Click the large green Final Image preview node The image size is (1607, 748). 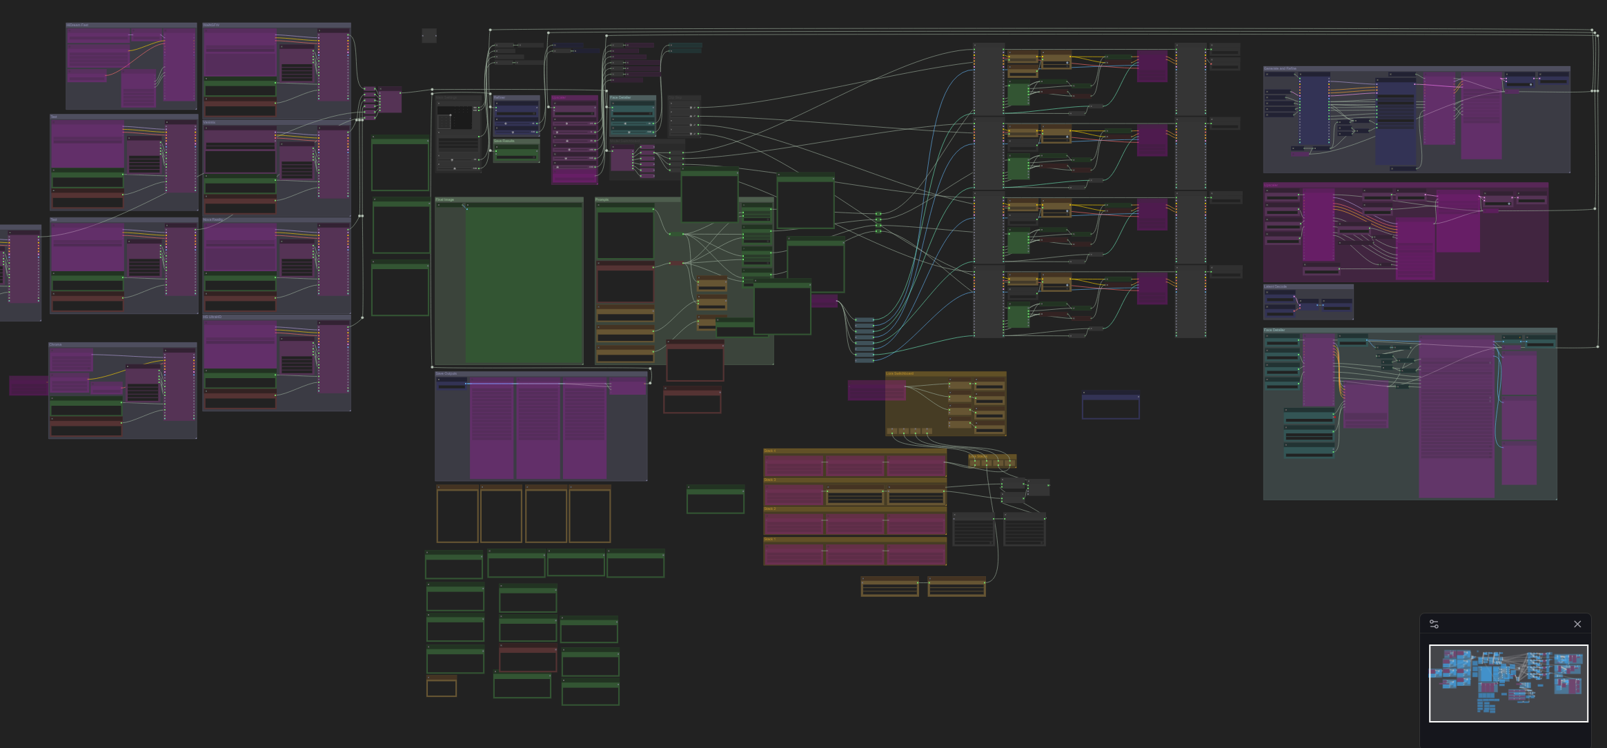coord(524,283)
